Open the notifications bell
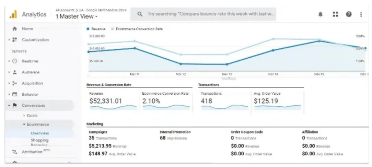Screen dimensions: 372x167 coord(320,14)
